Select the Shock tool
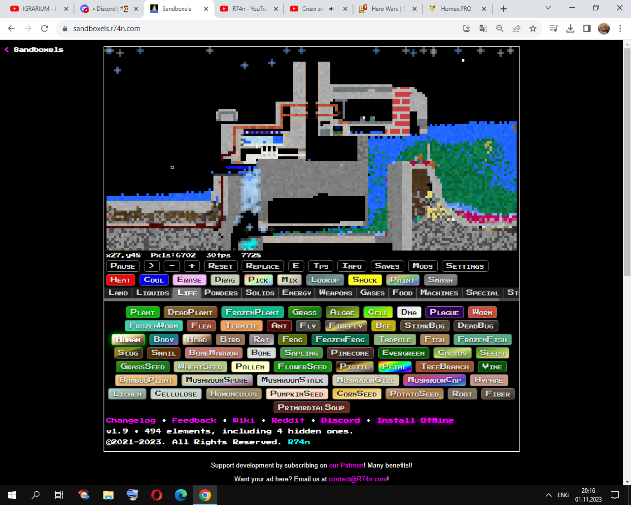 coord(365,280)
